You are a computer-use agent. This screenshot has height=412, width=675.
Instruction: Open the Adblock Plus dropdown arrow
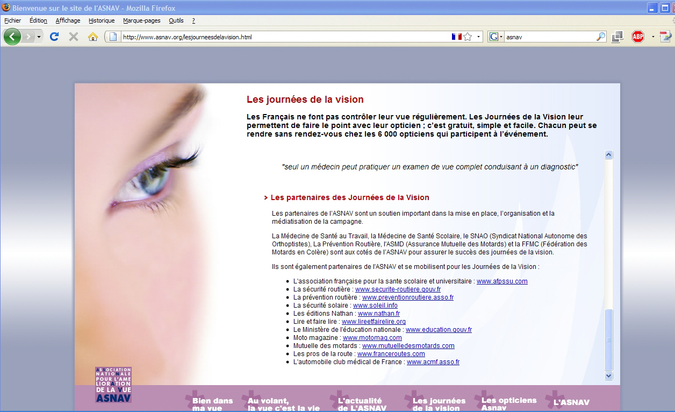coord(653,37)
